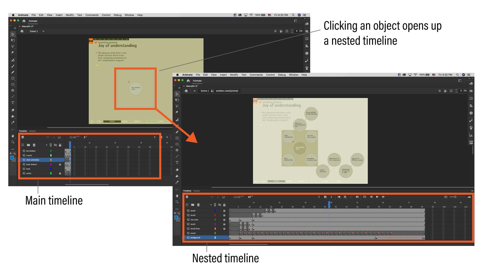The width and height of the screenshot is (483, 271).
Task: Click Scene 1 breadcrumb in the front window
Action: coord(205,91)
